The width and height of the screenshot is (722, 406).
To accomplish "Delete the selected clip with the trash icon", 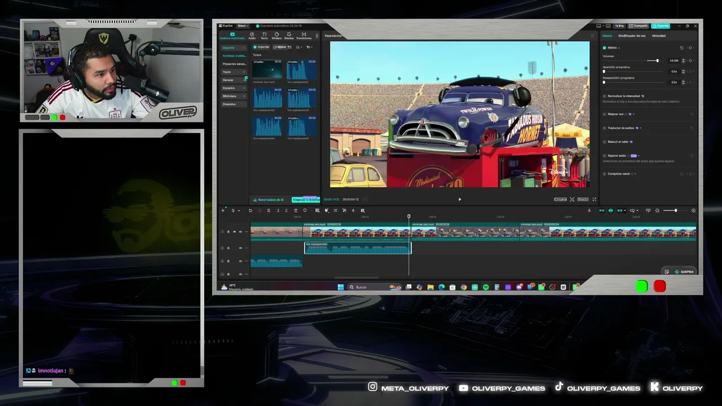I will tap(296, 210).
